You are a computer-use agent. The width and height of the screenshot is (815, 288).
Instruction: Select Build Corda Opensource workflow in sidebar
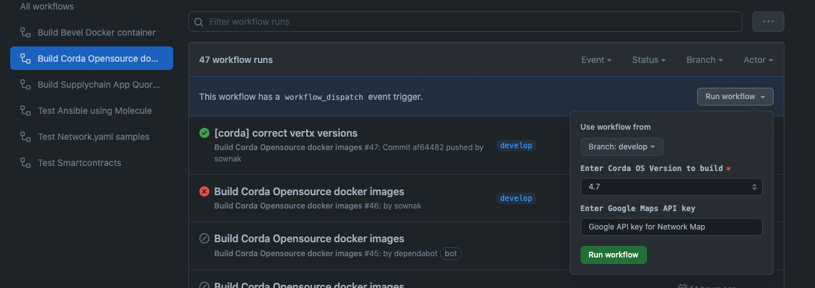click(x=92, y=58)
